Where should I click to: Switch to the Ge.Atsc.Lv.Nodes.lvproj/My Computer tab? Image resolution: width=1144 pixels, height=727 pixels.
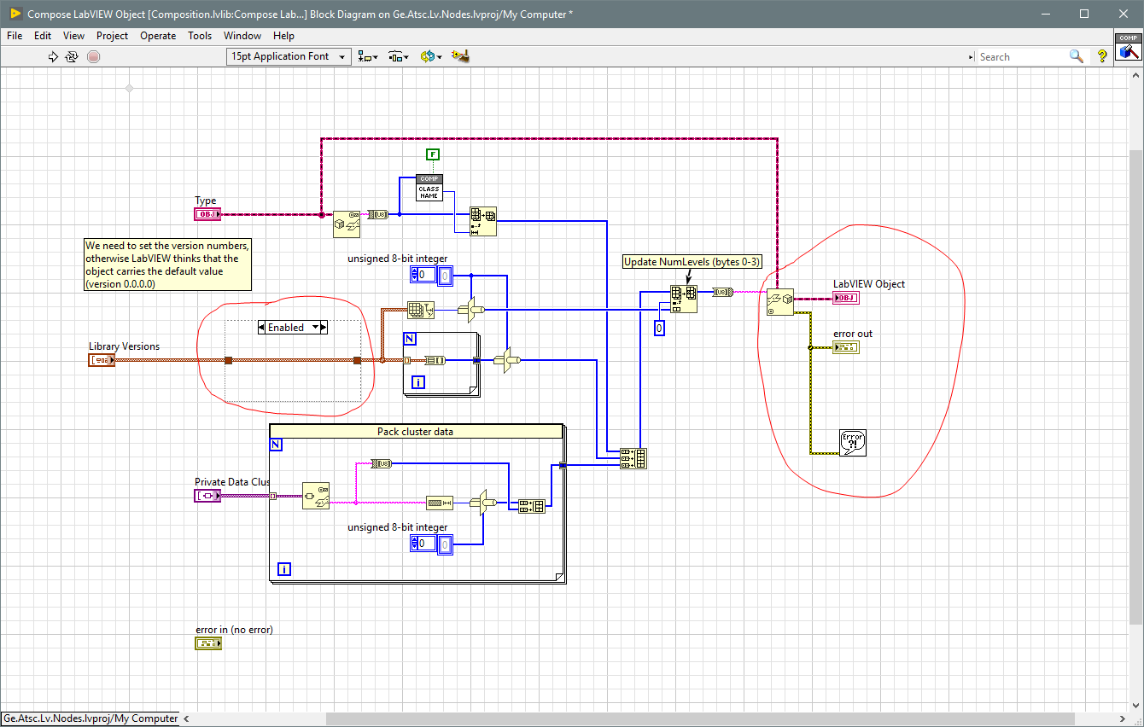coord(89,718)
